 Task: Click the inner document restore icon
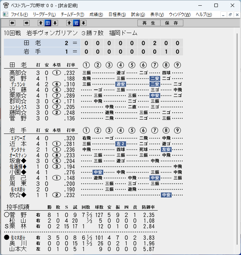tap(230, 15)
